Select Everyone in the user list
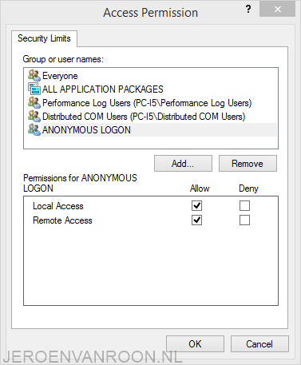Screen dimensions: 301x365 click(x=60, y=76)
